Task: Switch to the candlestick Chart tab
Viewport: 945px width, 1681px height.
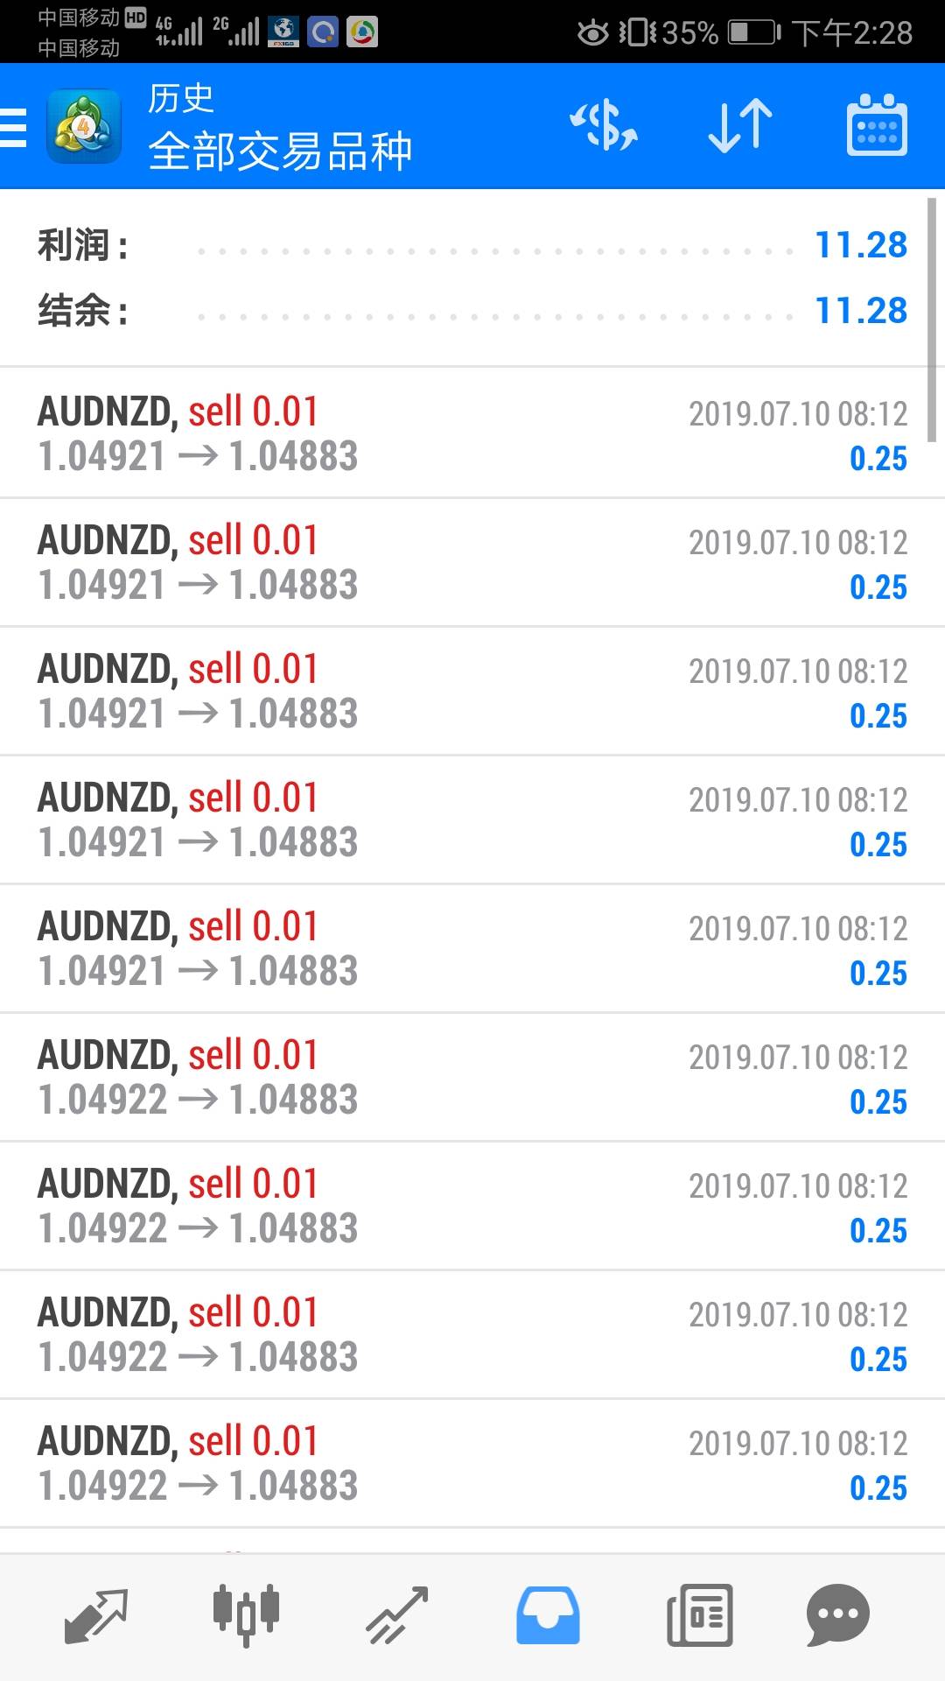Action: (246, 1615)
